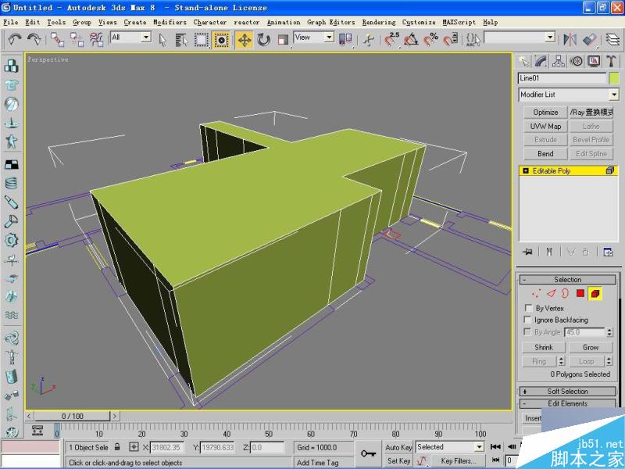Open the Modifiers menu
The width and height of the screenshot is (625, 469).
click(169, 22)
